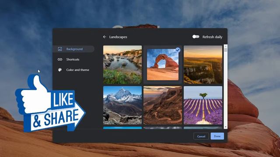Click the Landscapes heading text
Viewport: 280px width, 157px height.
click(x=118, y=37)
